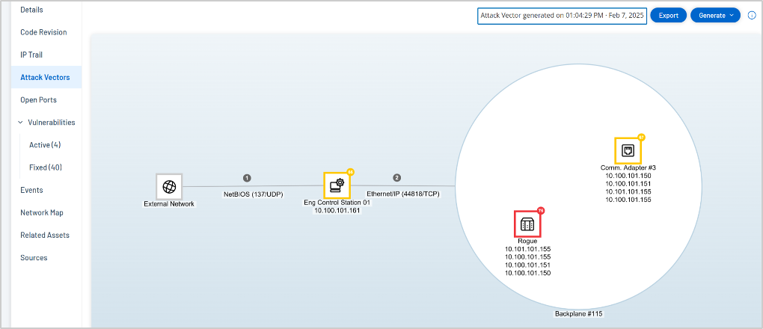Collapse the Vulnerabilities section chevron
763x329 pixels.
[20, 123]
